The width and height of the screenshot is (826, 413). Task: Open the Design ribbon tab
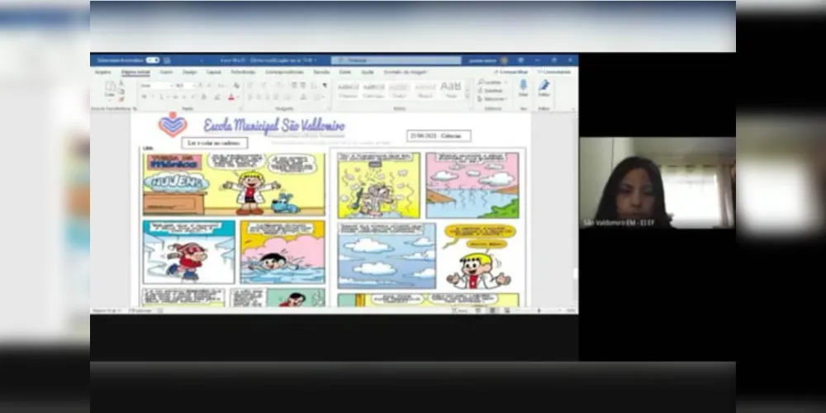click(190, 72)
